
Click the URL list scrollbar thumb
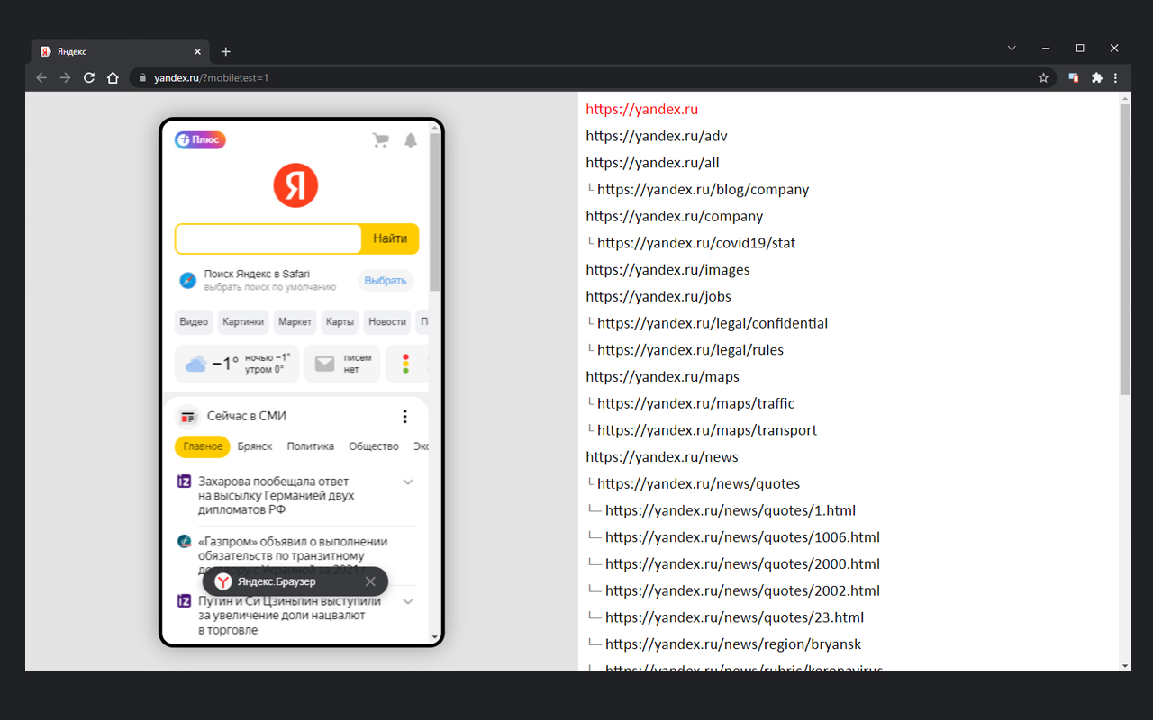tap(1124, 249)
